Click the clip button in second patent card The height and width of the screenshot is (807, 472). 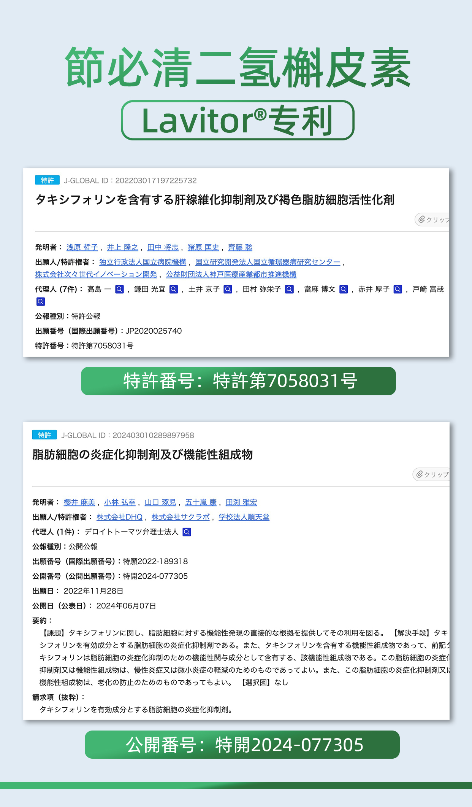point(431,474)
